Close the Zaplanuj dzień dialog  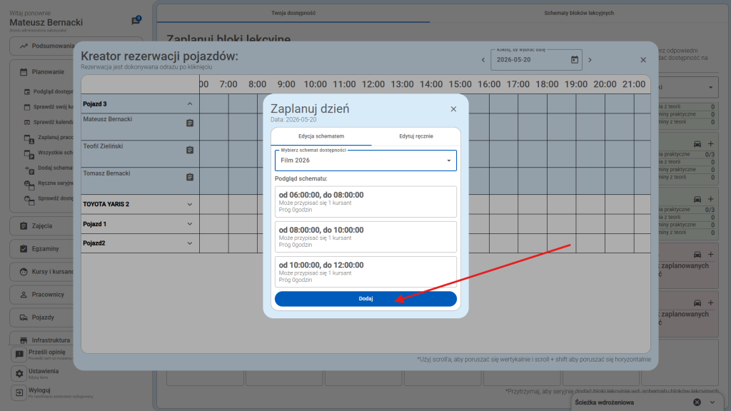[x=453, y=109]
